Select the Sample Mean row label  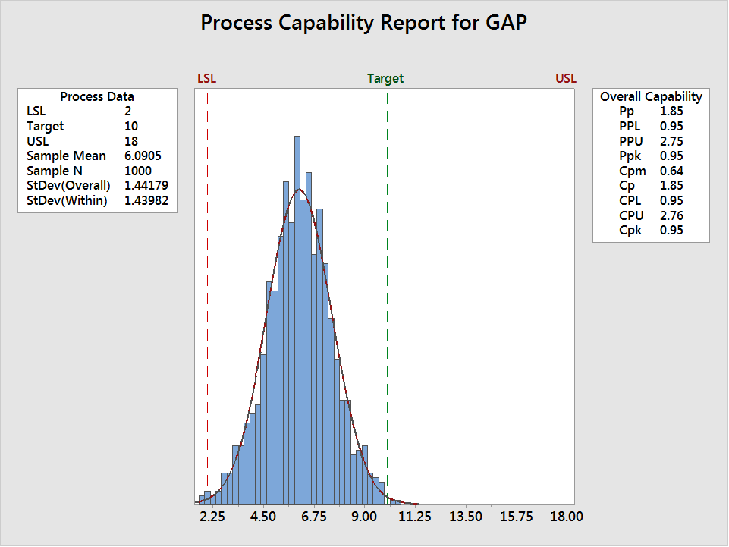66,156
